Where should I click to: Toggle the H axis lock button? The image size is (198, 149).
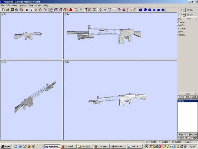(x=27, y=10)
